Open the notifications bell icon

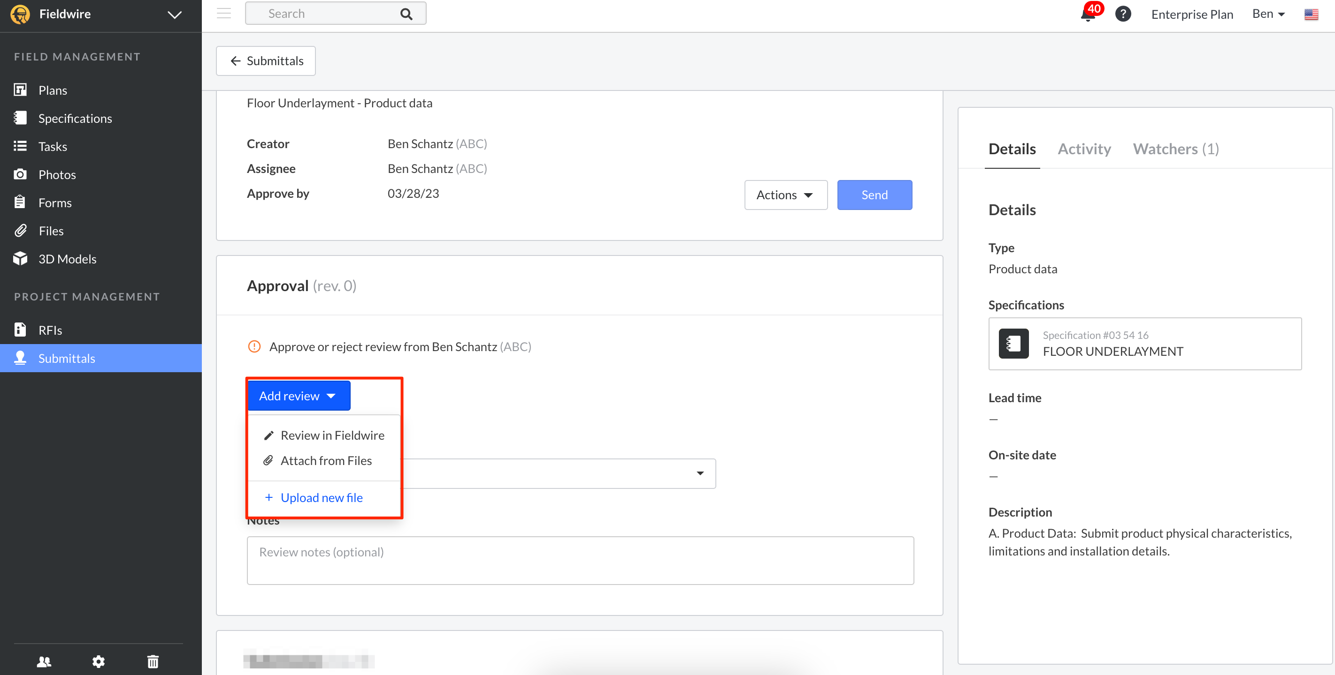(1088, 14)
